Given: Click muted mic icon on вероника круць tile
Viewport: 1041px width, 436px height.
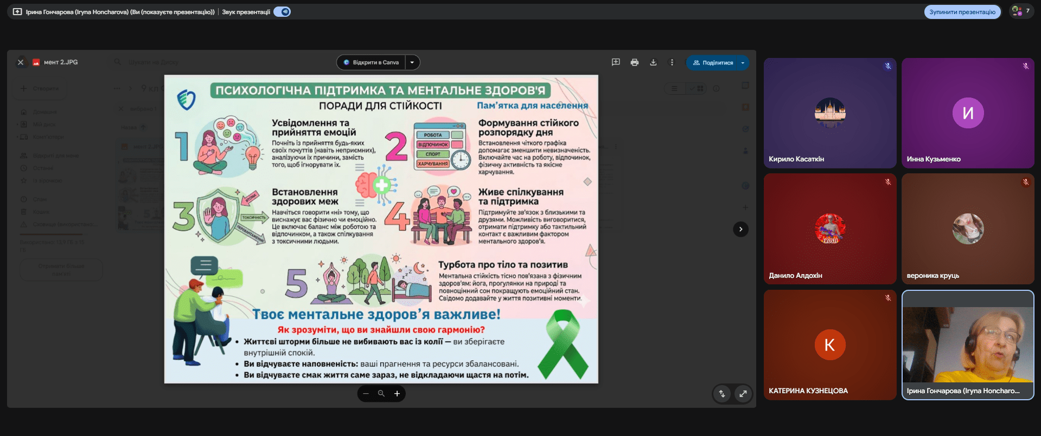Looking at the screenshot, I should click(x=1026, y=182).
